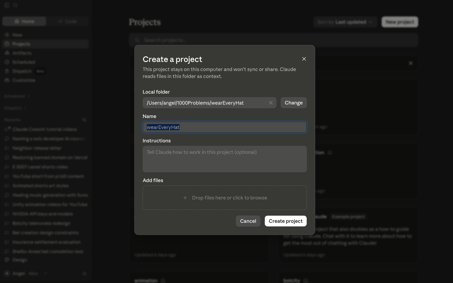Click the Design icon in sidebar
This screenshot has height=283, width=453.
point(7,260)
